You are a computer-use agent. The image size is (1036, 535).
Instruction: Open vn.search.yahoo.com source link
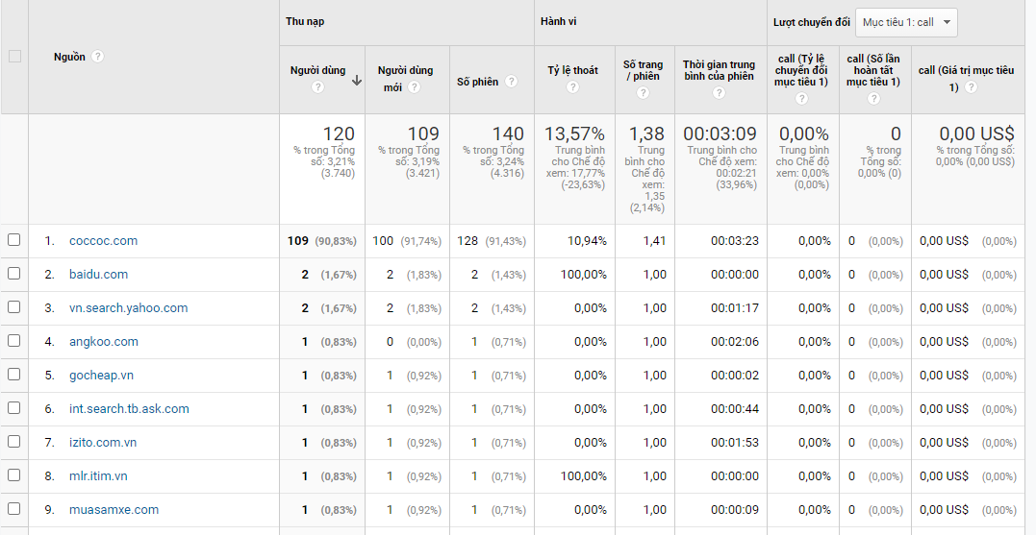(128, 308)
